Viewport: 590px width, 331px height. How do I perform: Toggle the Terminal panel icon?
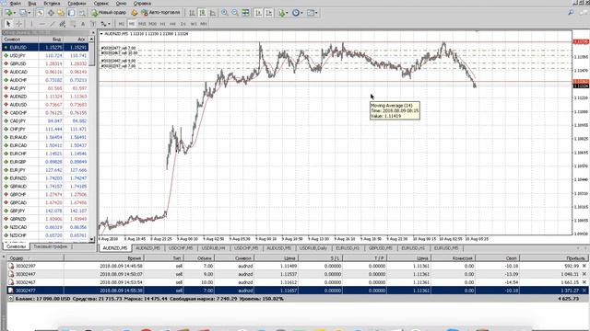click(71, 13)
